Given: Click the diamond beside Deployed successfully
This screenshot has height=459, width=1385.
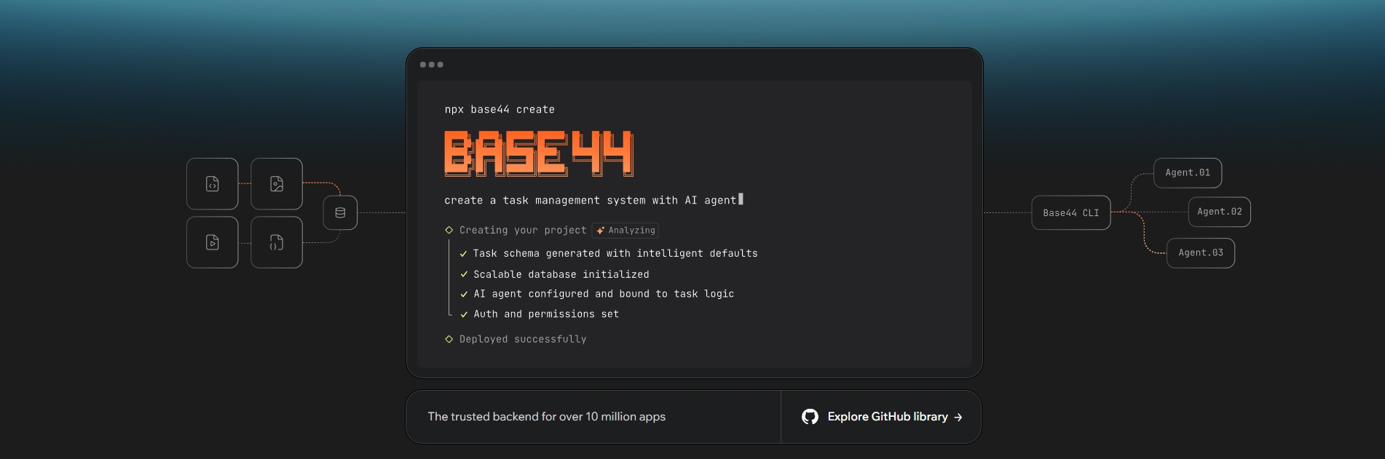Looking at the screenshot, I should (449, 339).
